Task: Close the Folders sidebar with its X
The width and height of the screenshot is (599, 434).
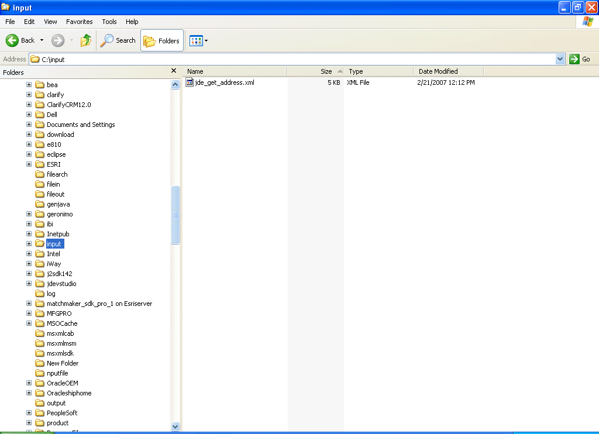Action: pyautogui.click(x=173, y=70)
